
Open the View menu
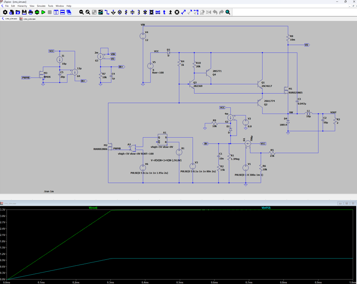[32, 6]
